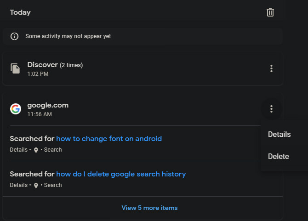Screen dimensions: 308x221
Task: Select Details from the popup menu
Action: click(x=279, y=135)
